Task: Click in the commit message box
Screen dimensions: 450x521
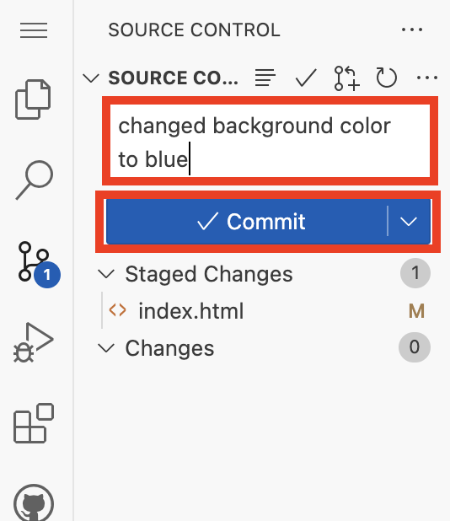Action: [270, 141]
